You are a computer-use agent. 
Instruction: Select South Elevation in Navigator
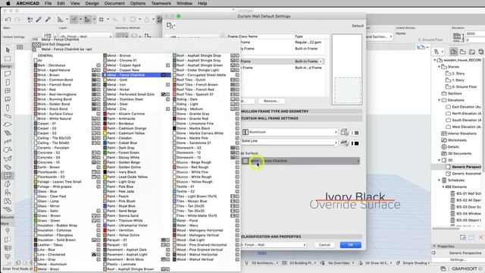[464, 120]
